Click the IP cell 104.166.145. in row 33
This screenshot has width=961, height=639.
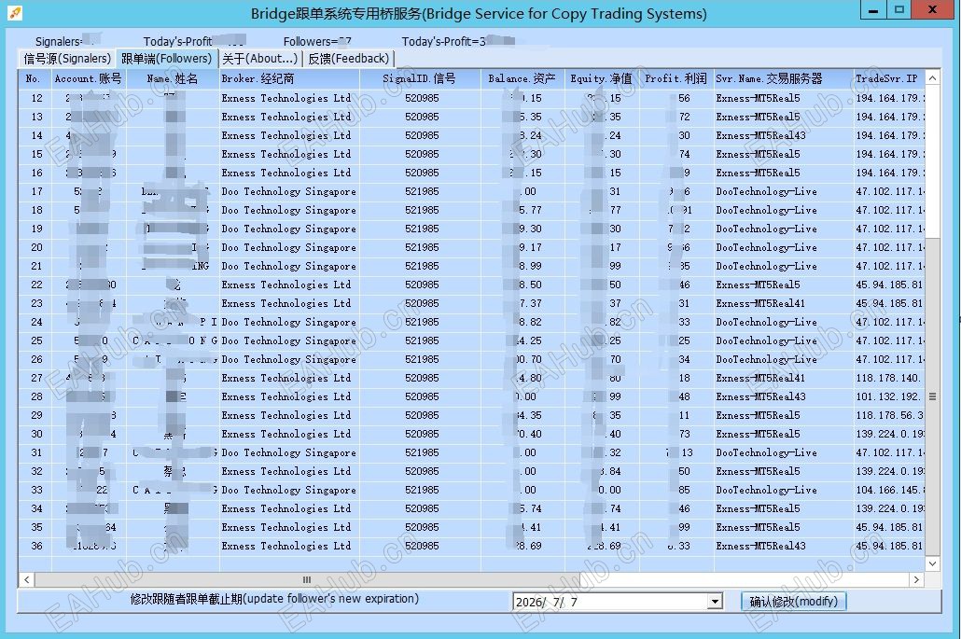pos(889,490)
